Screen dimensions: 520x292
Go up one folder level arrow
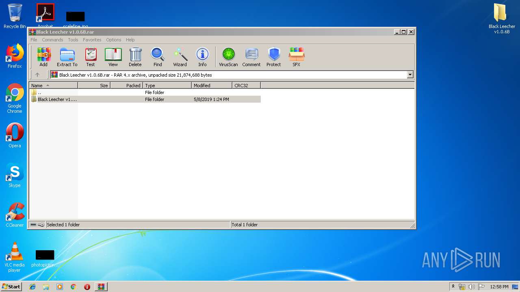click(x=37, y=75)
